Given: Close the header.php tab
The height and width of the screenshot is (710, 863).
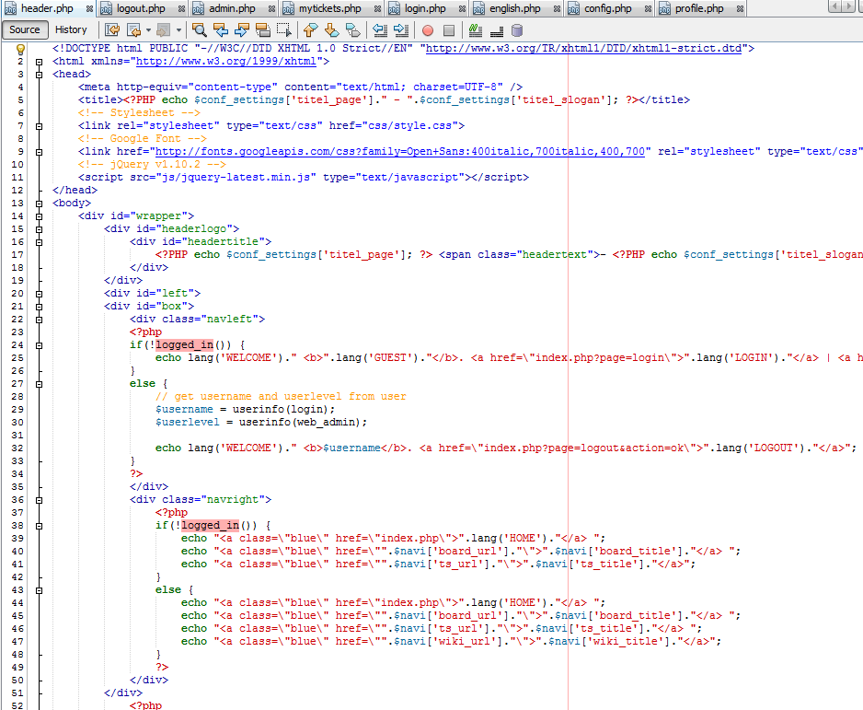Looking at the screenshot, I should 89,9.
